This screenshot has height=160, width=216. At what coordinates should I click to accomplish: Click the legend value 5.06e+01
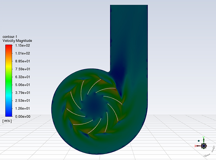click(23, 85)
